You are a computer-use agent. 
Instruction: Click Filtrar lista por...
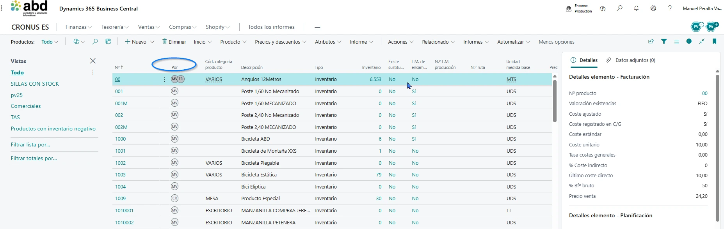click(x=30, y=144)
